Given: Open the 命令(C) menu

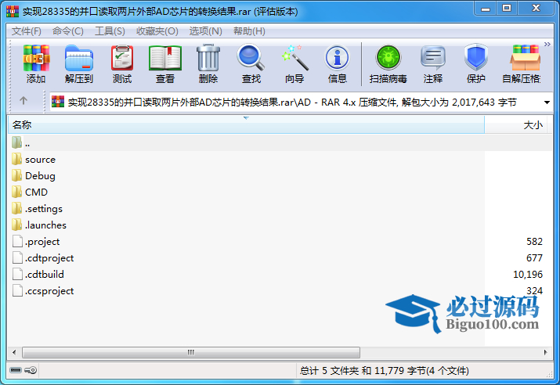Looking at the screenshot, I should (68, 31).
